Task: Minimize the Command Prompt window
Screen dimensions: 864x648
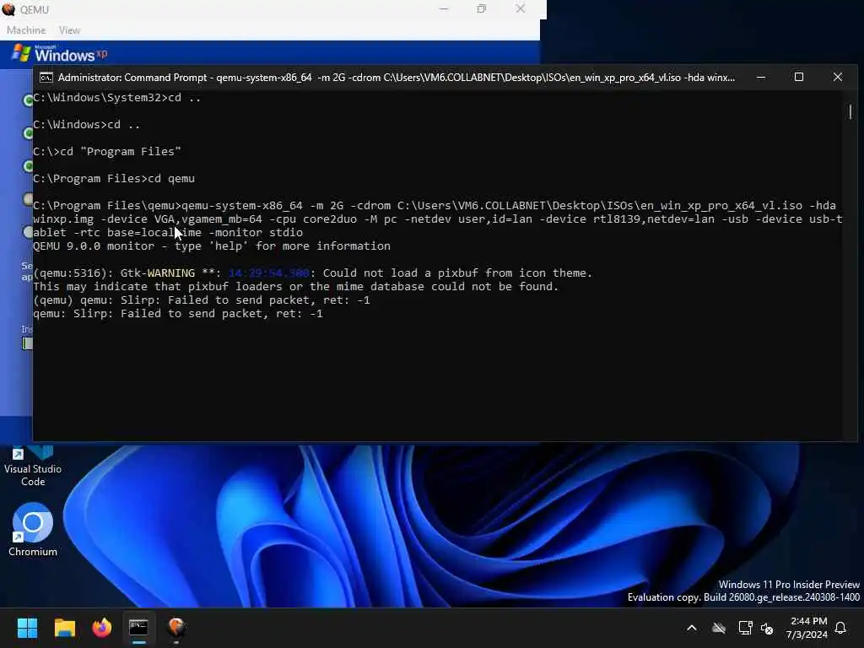Action: click(x=761, y=78)
